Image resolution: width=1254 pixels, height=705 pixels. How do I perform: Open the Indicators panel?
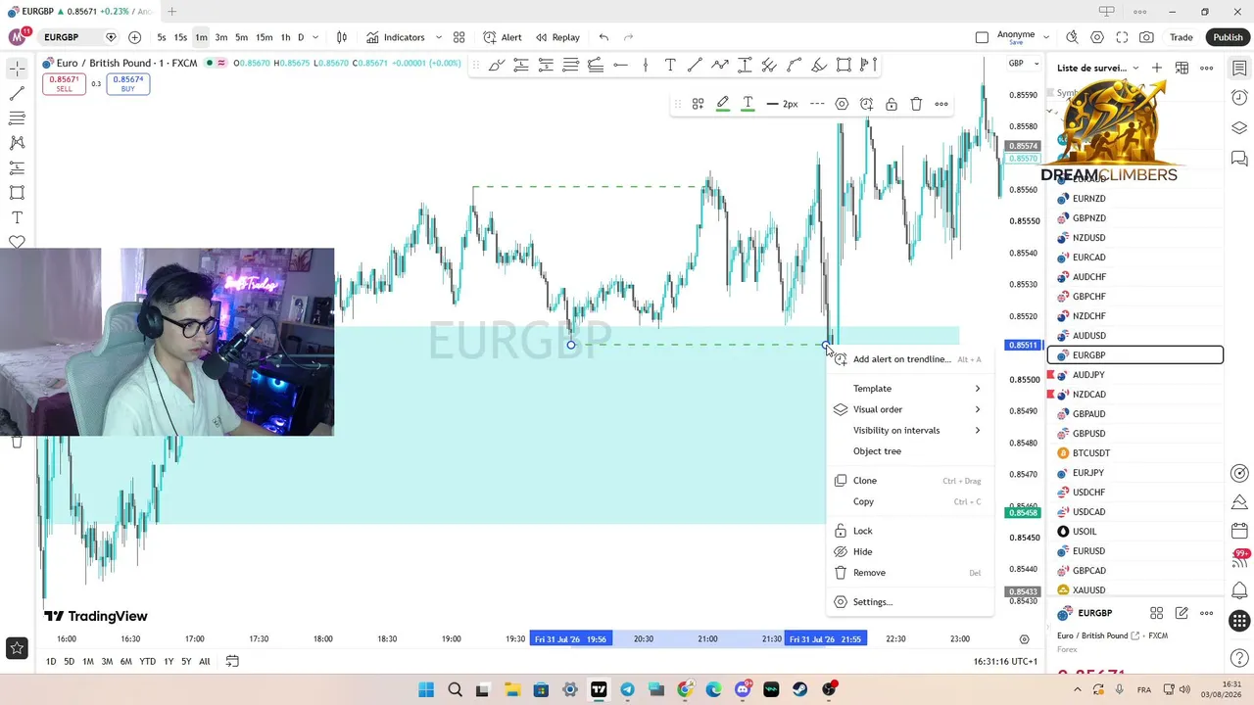pos(395,37)
